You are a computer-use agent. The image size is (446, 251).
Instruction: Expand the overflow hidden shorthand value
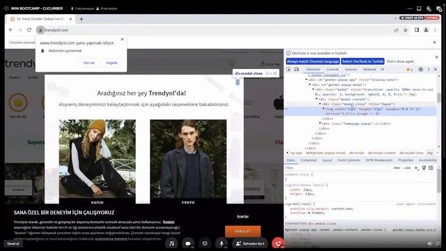click(x=309, y=213)
